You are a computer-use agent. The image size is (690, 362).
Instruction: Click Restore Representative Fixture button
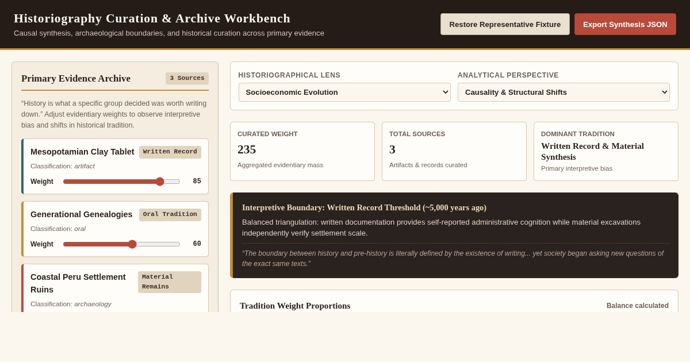[505, 24]
